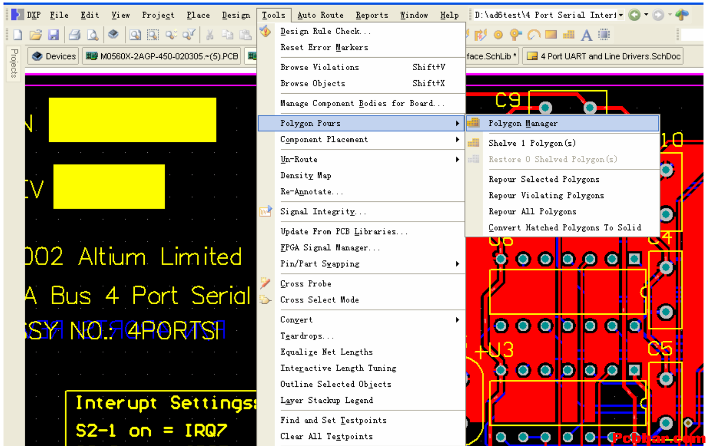The height and width of the screenshot is (446, 707).
Task: Click the Filter zoom icon
Action: (189, 35)
